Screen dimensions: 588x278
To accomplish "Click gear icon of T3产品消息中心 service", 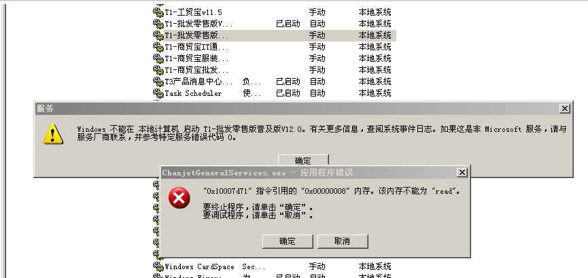I will pyautogui.click(x=158, y=82).
